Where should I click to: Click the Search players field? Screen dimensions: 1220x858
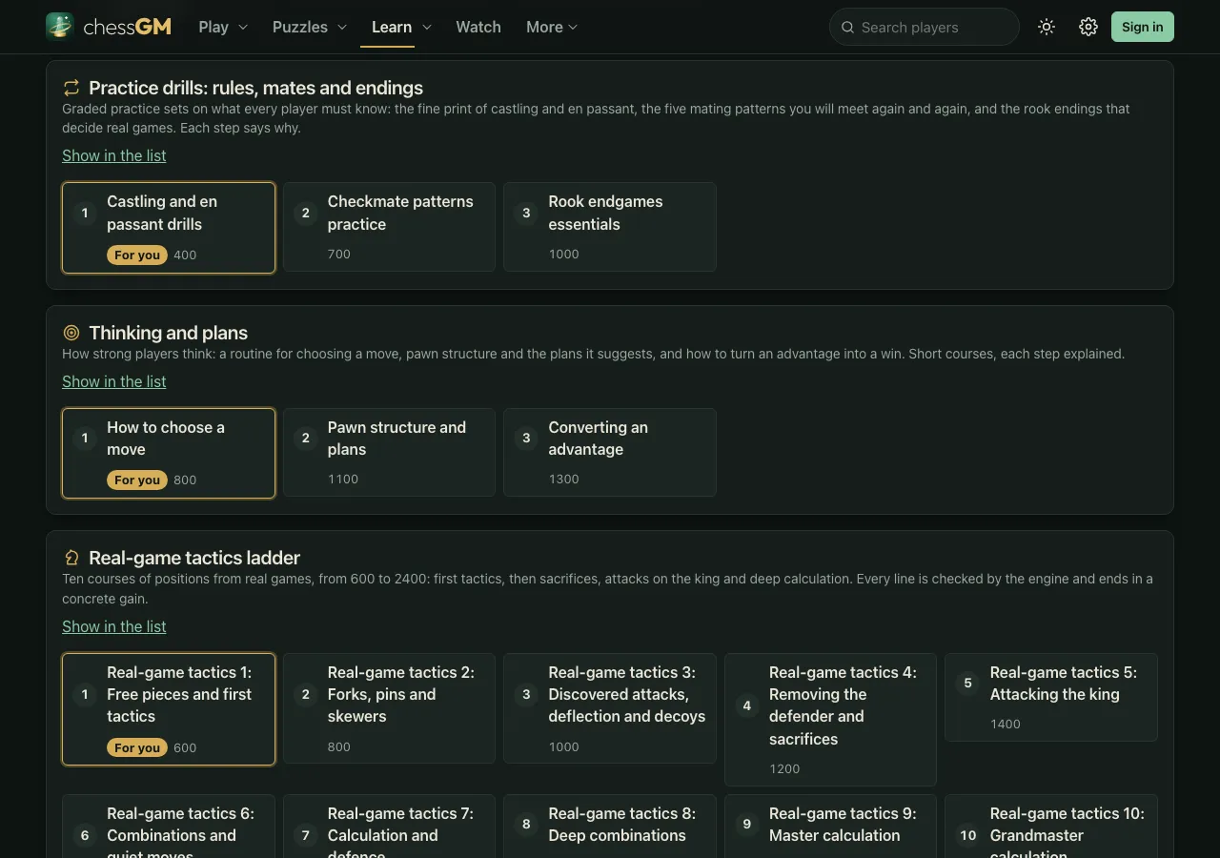click(x=925, y=27)
